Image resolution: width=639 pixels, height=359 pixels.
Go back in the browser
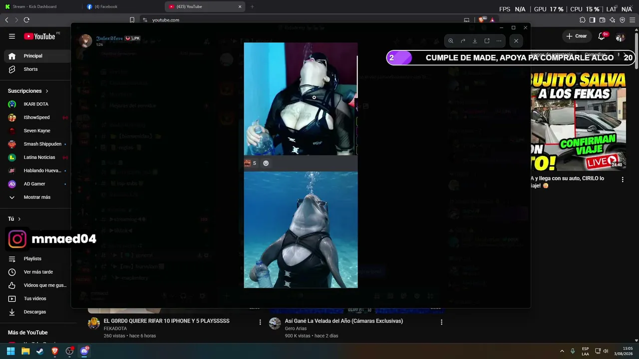tap(6, 20)
